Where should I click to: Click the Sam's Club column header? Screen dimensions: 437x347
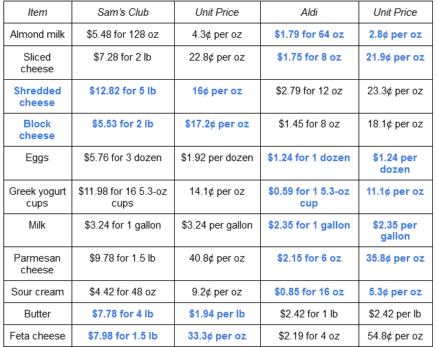(x=122, y=12)
